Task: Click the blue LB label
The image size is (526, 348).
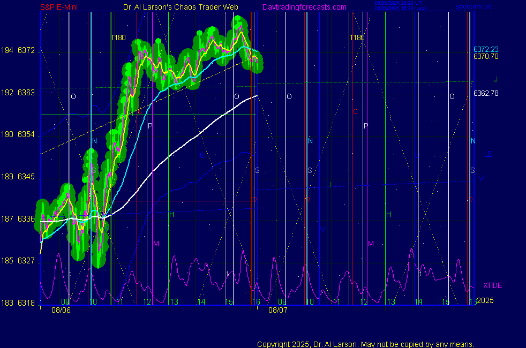Action: pos(488,155)
